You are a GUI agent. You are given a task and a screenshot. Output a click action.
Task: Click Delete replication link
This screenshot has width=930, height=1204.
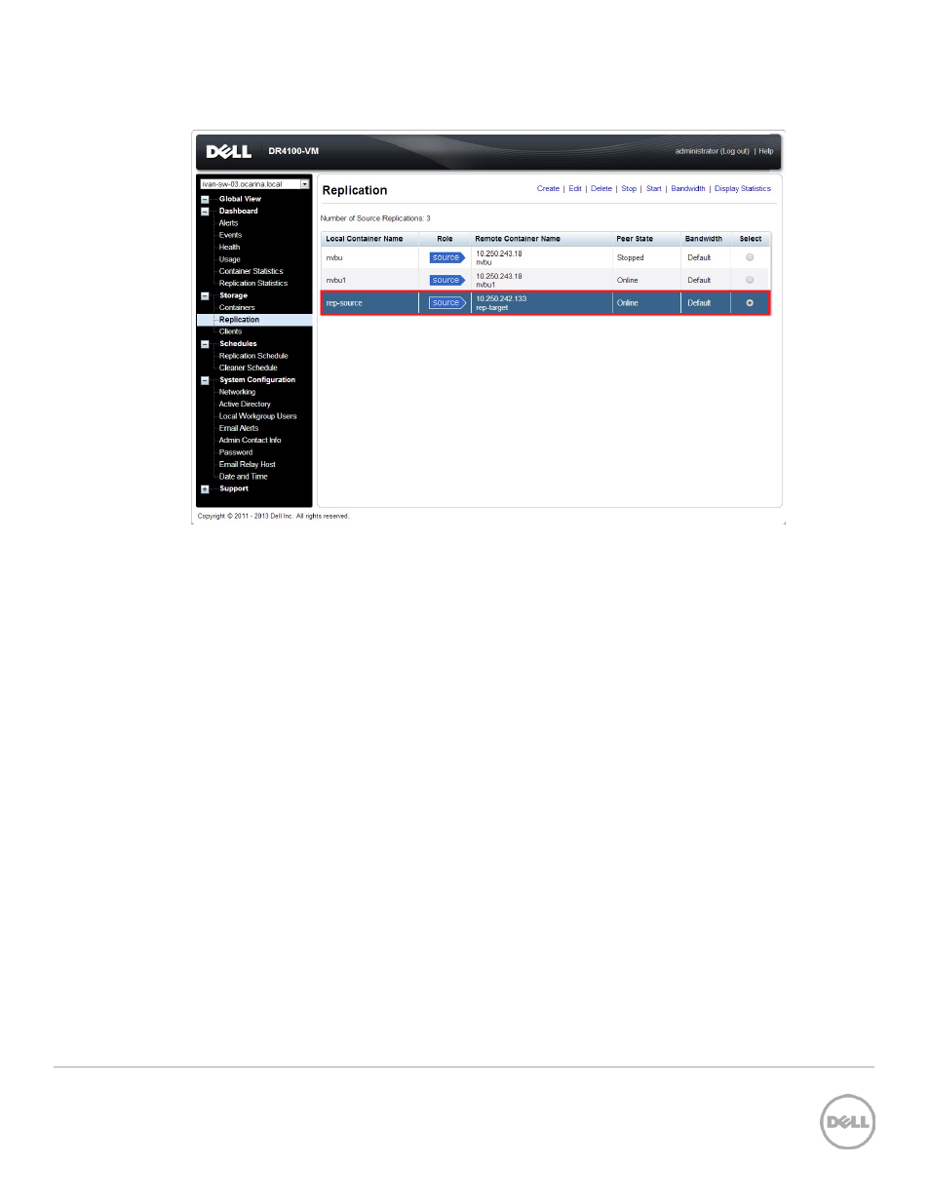click(601, 189)
